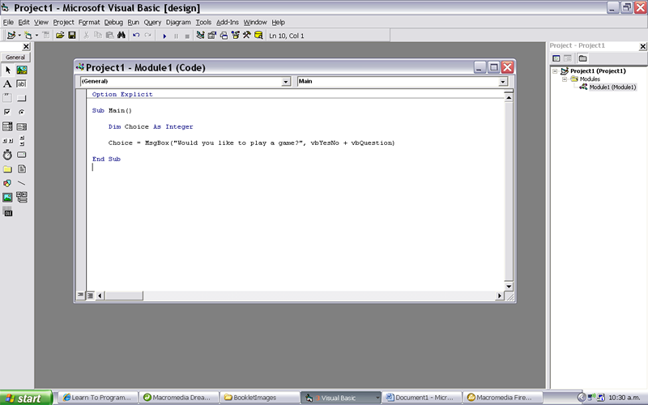
Task: Open the Add-Ins menu
Action: coord(227,22)
